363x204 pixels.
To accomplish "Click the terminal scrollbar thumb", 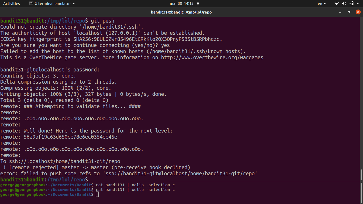I will (x=361, y=175).
